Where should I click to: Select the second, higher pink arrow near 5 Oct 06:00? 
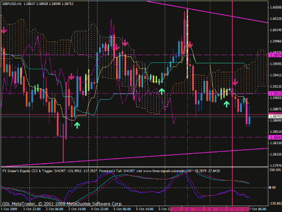click(125, 42)
